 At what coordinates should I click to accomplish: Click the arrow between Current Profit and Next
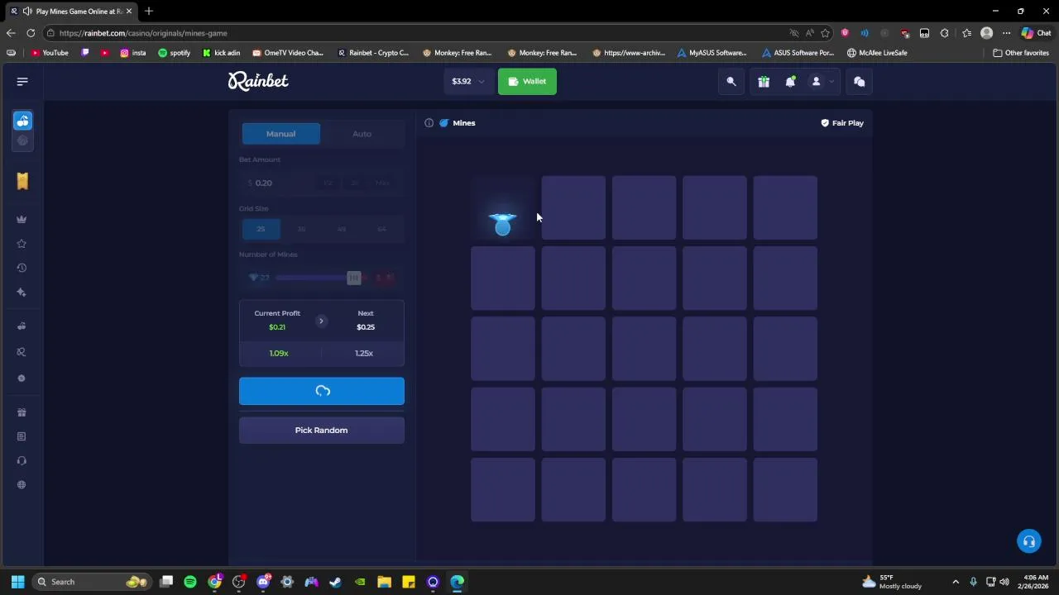321,321
